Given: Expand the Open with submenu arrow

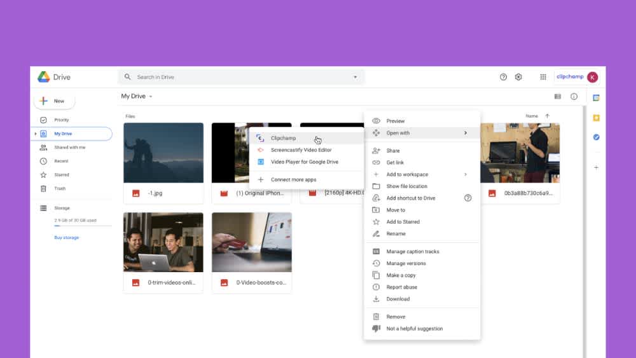Looking at the screenshot, I should (x=466, y=133).
